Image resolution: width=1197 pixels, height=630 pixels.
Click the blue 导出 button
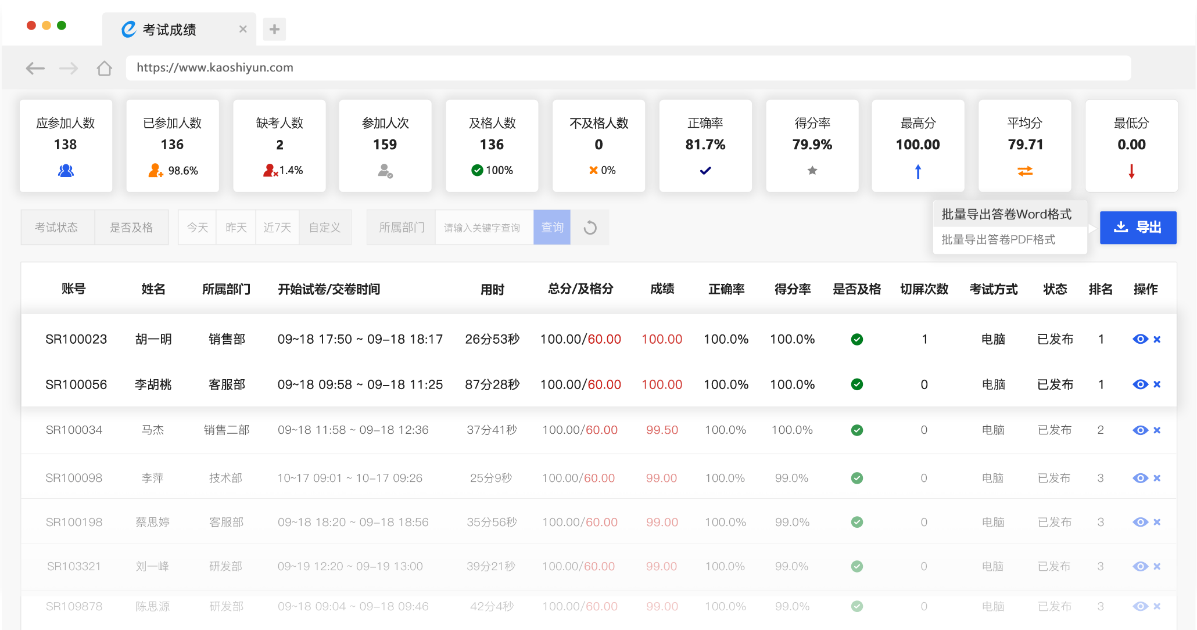point(1138,228)
